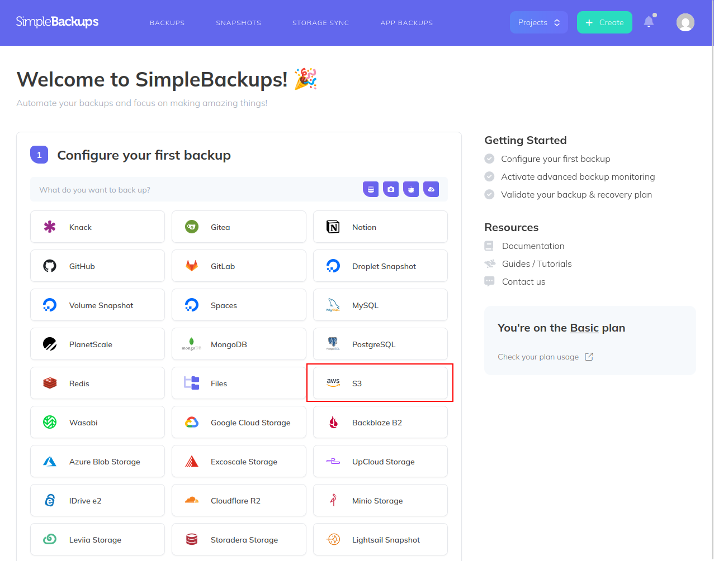Pick the PlanetScale tile
Screen dimensions: 714x561
pos(97,344)
